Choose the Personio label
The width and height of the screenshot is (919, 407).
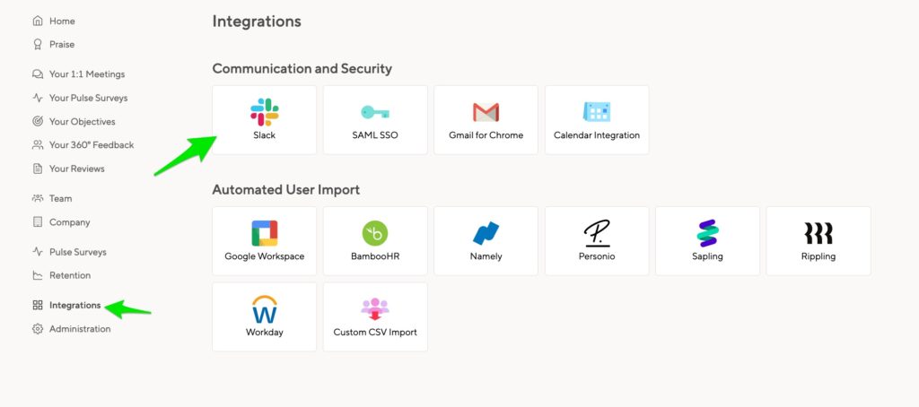pyautogui.click(x=597, y=256)
